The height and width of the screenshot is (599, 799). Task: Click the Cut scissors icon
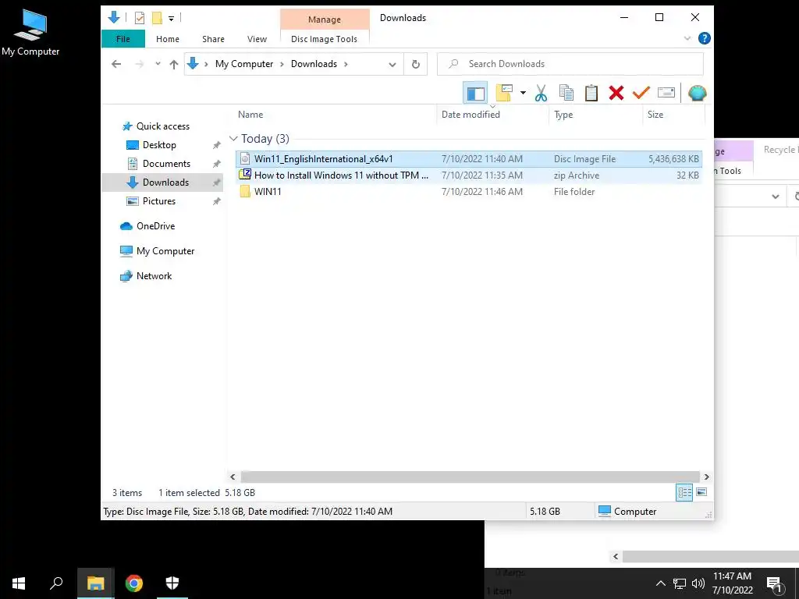541,94
